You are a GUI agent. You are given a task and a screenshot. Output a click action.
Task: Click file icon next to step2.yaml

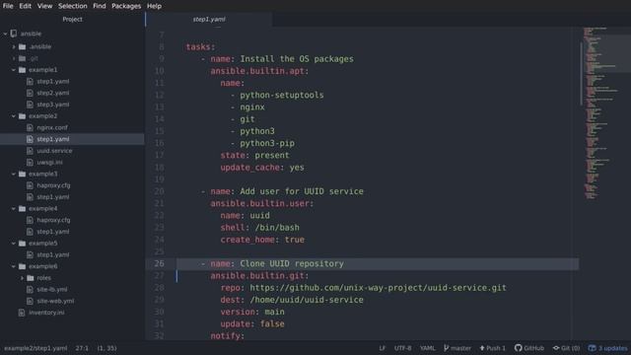(x=30, y=93)
